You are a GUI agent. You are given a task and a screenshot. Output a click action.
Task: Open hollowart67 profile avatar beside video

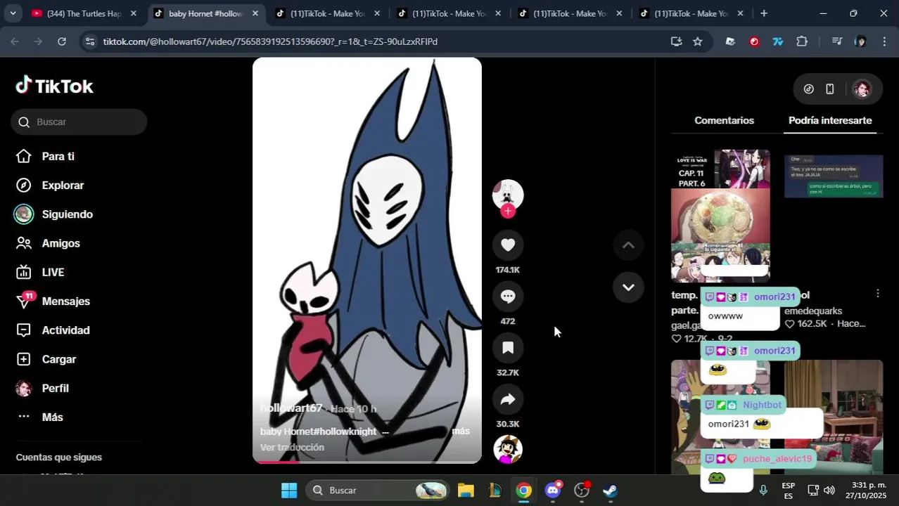[x=508, y=195]
